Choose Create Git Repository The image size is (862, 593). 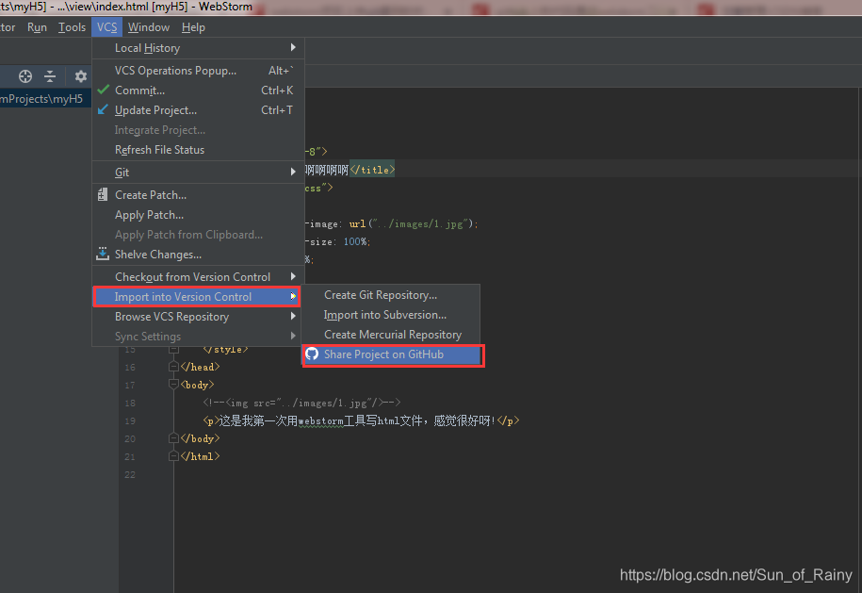[391, 295]
